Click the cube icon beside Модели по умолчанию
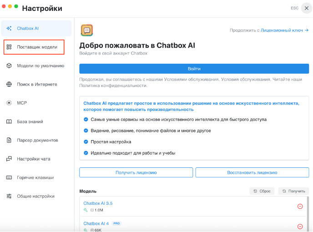Image resolution: width=313 pixels, height=232 pixels. click(9, 66)
